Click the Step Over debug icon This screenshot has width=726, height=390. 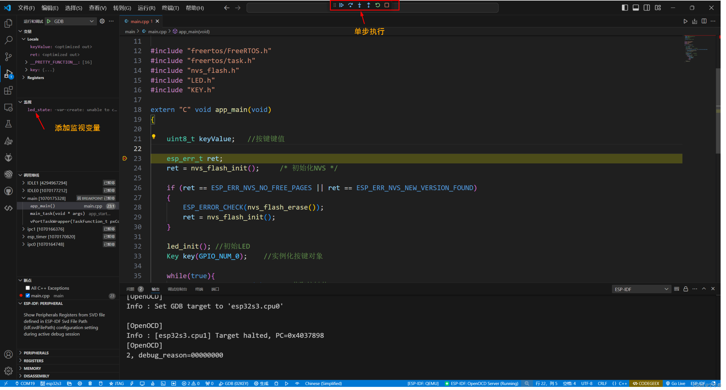coord(350,5)
